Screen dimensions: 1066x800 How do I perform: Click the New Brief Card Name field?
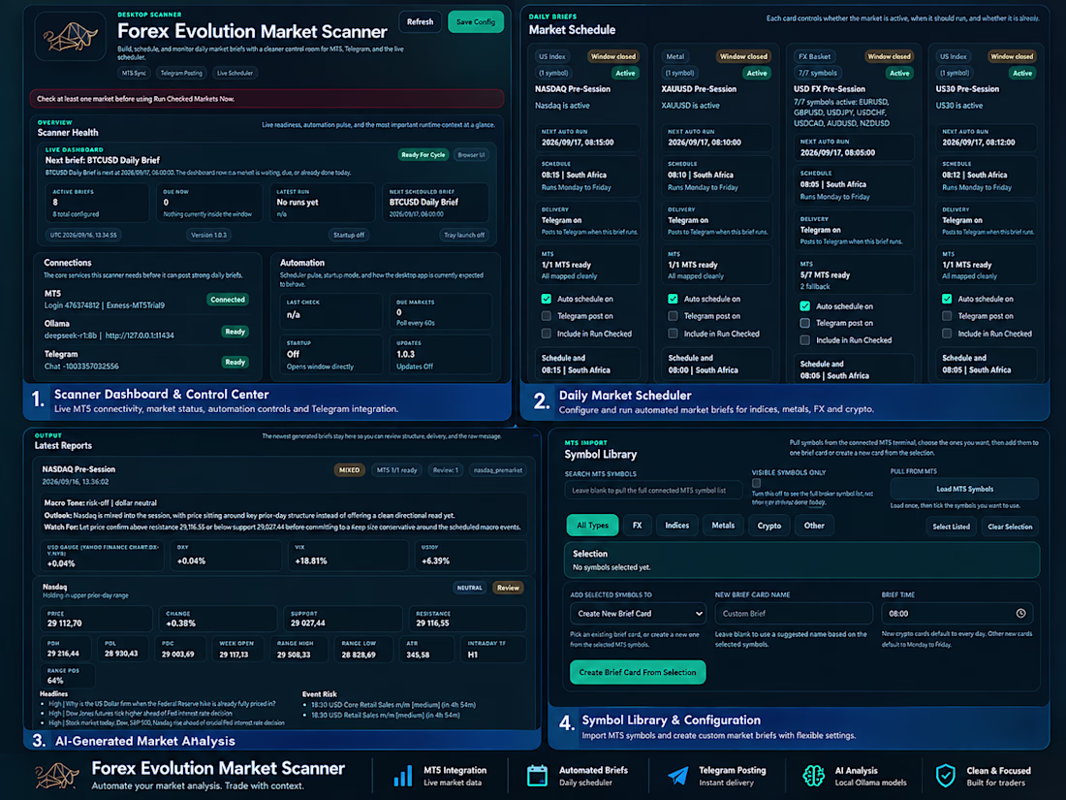794,613
